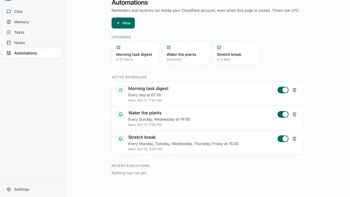Screen dimensions: 350x197
Task: Switch off the Stretch break schedule
Action: point(283,139)
